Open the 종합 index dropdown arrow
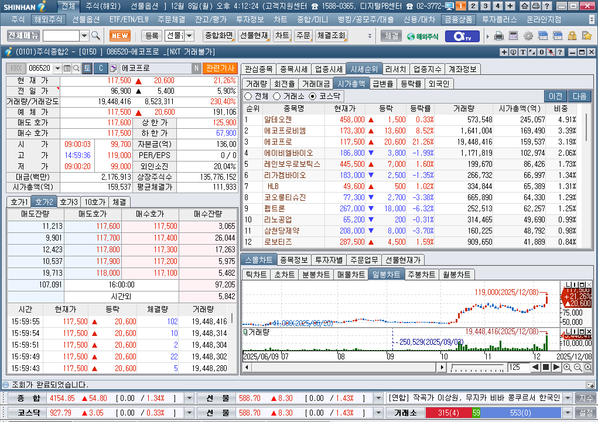The image size is (598, 422). [x=189, y=399]
